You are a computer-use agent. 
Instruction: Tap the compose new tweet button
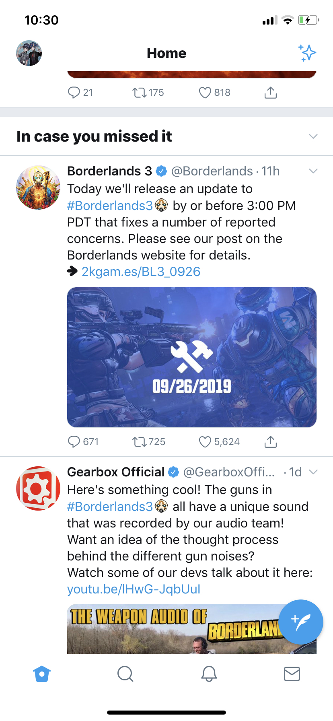tap(301, 622)
